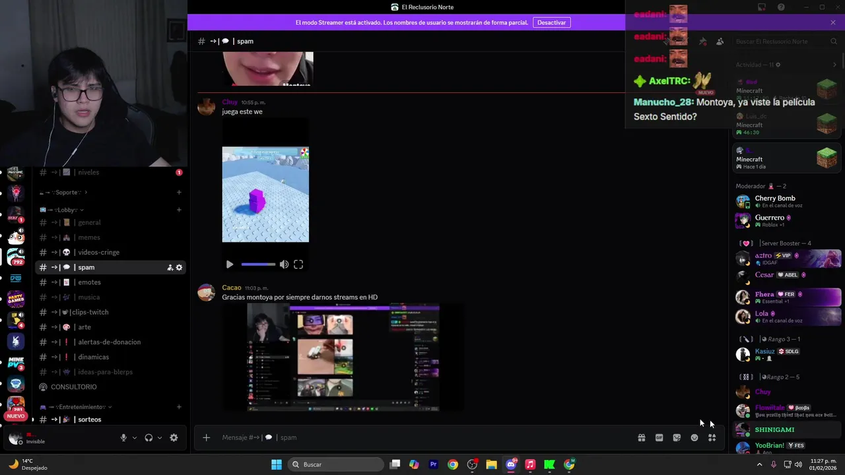Image resolution: width=845 pixels, height=475 pixels.
Task: Open the emoji picker
Action: [694, 437]
